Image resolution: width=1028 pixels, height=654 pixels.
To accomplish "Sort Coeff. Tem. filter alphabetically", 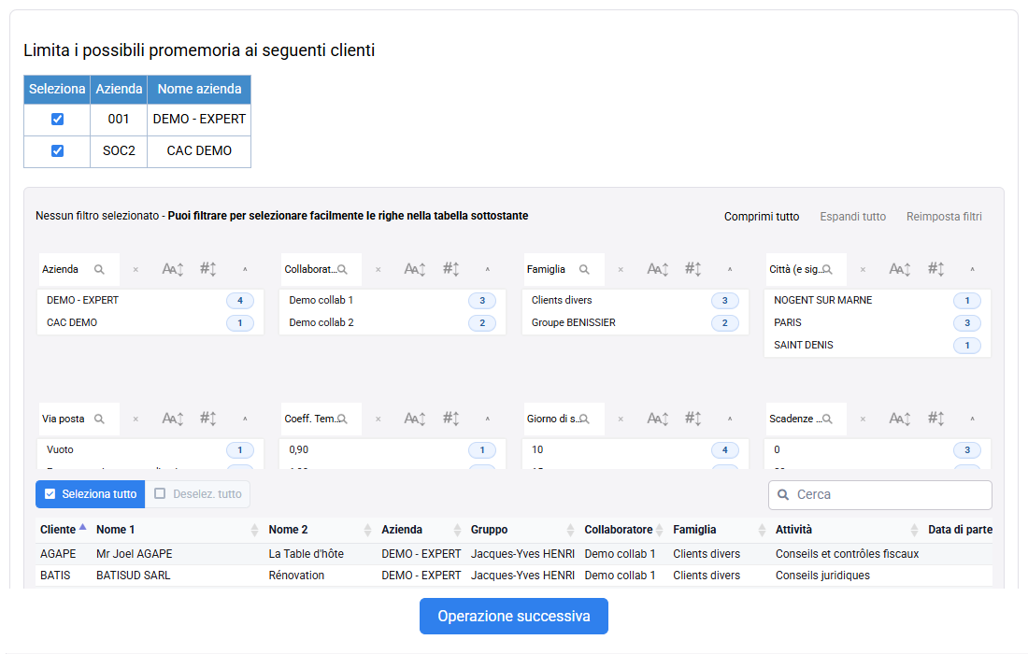I will click(415, 419).
